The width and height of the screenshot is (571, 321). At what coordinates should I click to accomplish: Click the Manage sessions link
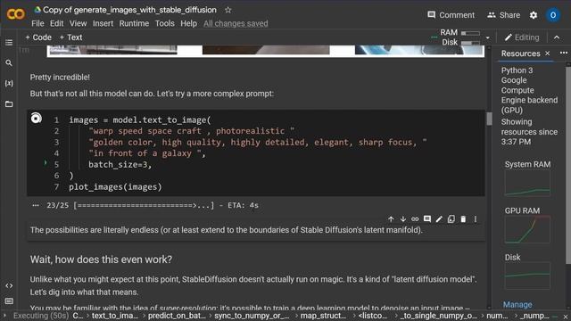pos(517,305)
